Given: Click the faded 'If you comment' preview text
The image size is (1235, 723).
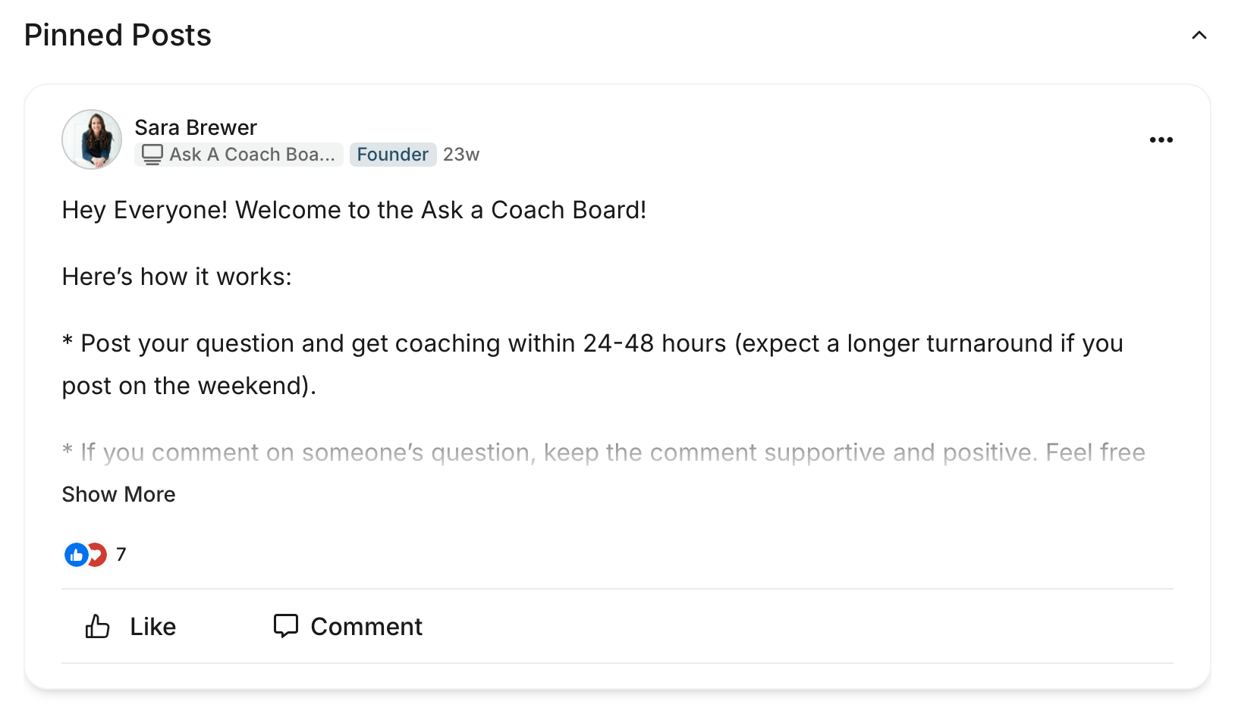Looking at the screenshot, I should 604,452.
